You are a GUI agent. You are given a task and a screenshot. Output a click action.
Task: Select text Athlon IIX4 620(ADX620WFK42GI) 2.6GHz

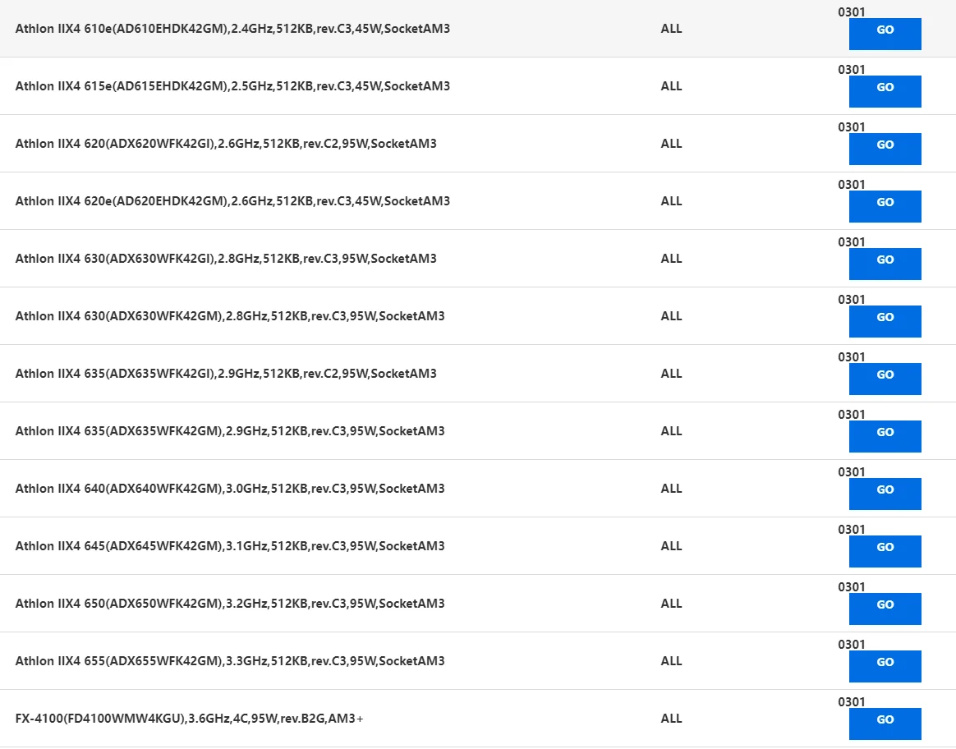click(226, 144)
